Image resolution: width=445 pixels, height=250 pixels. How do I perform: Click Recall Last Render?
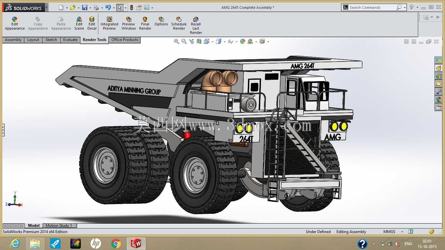pos(196,26)
